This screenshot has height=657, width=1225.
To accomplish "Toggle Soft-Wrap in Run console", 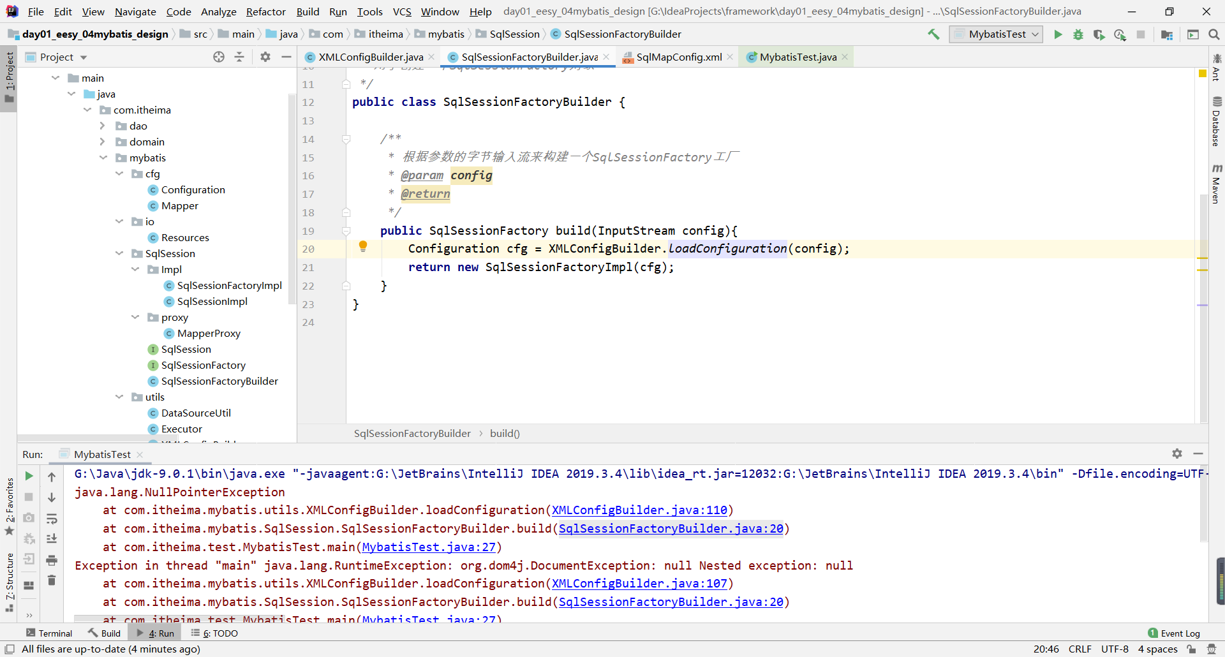I will [52, 519].
